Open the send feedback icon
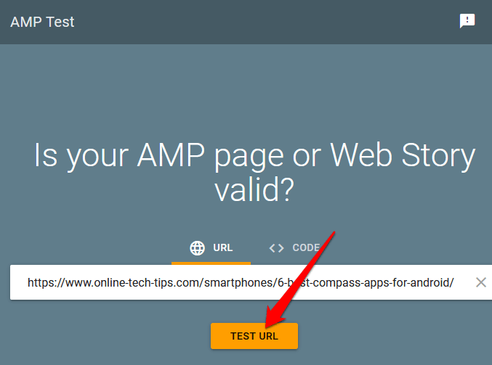 click(467, 21)
